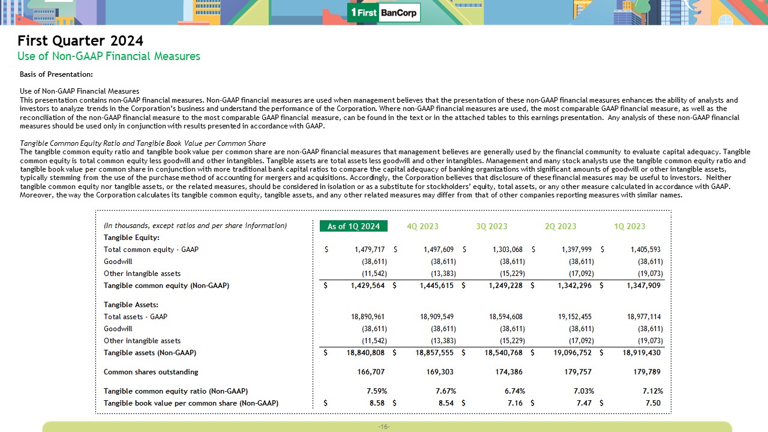Select the As of 1Q 2024 column header
768x432 pixels.
tap(353, 226)
